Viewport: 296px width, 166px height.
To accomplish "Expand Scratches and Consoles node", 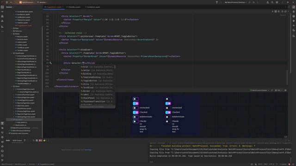I will coord(7,133).
